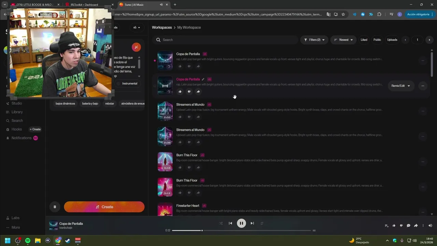Dislike the first Copa de Pantalla track
Viewport: 437px width, 246px height.
coord(189,66)
